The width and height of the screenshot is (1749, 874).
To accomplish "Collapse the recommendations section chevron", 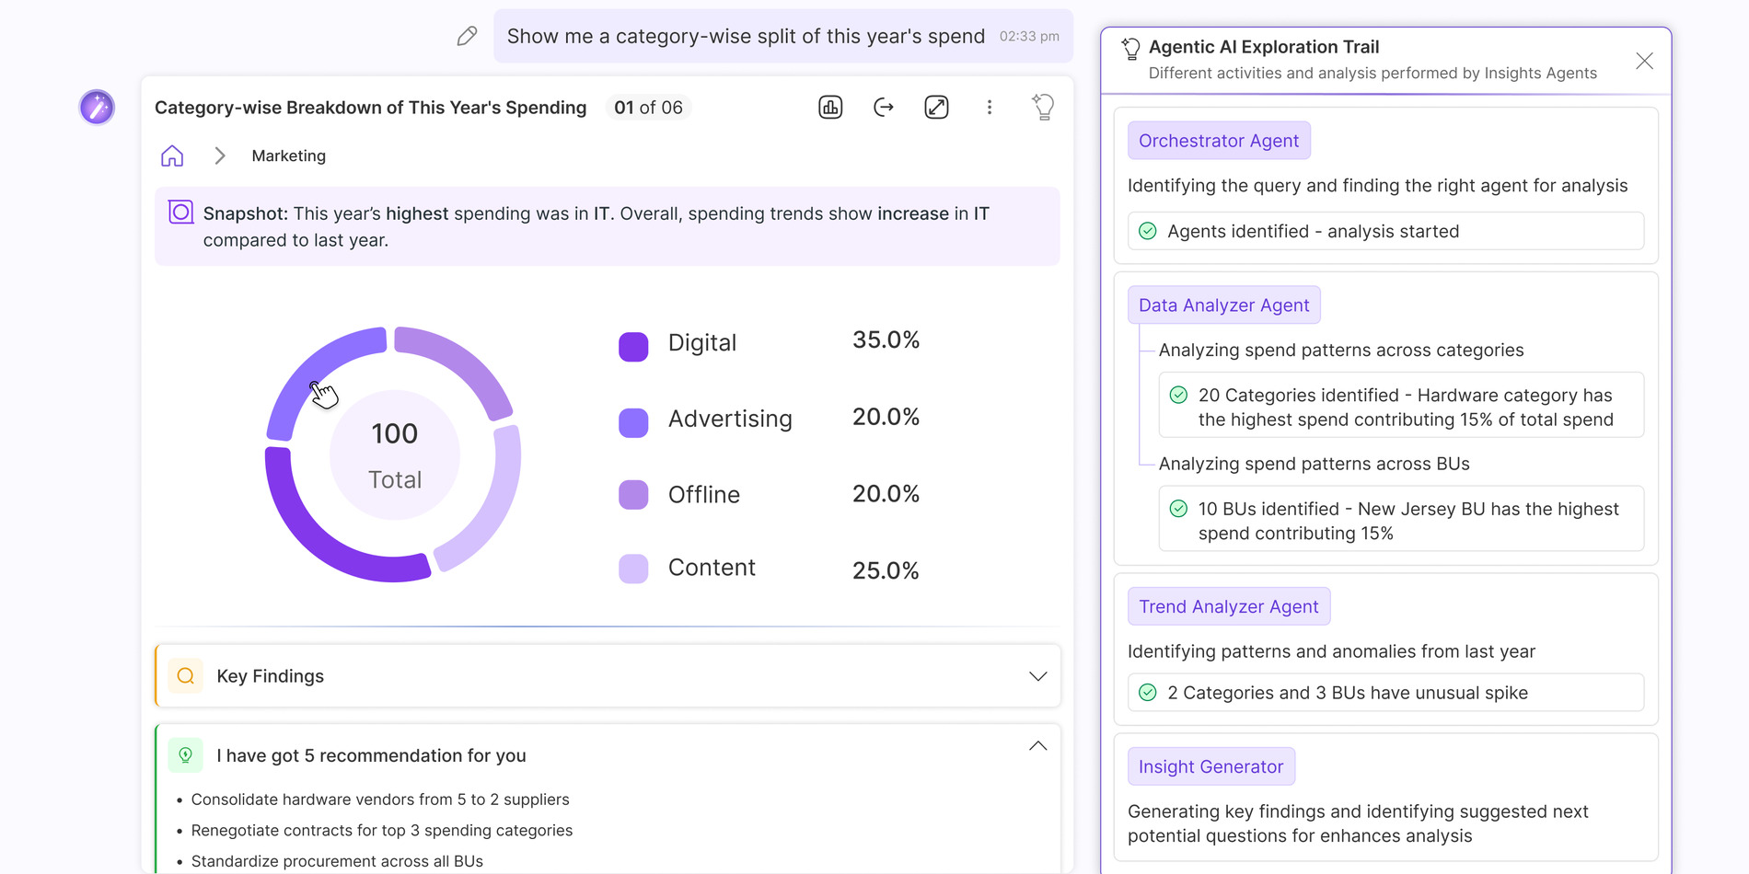I will click(x=1038, y=746).
